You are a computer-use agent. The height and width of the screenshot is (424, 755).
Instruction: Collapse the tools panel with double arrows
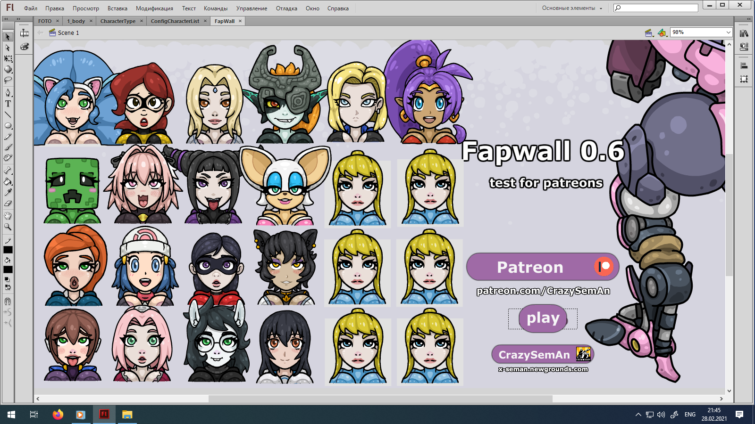pos(6,19)
